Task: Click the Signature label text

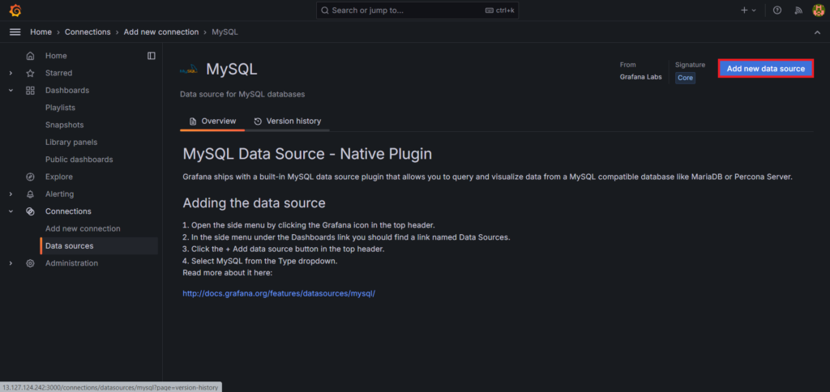Action: [x=691, y=65]
